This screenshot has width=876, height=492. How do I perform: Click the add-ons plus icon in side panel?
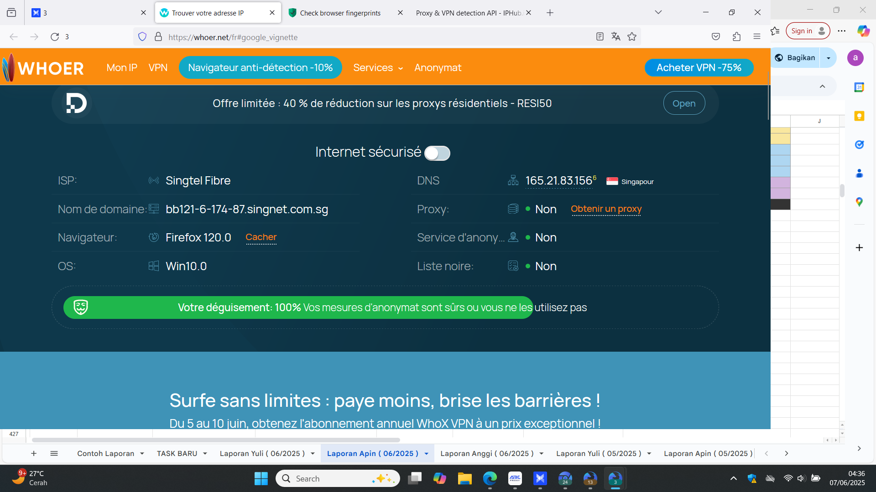859,248
